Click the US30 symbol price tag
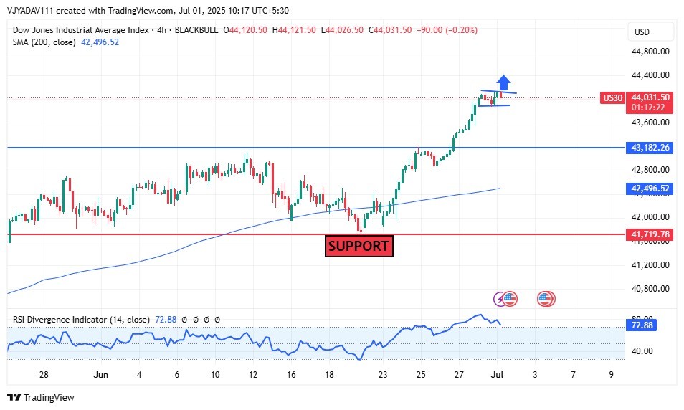Viewport: 684px width, 410px height. coord(612,97)
